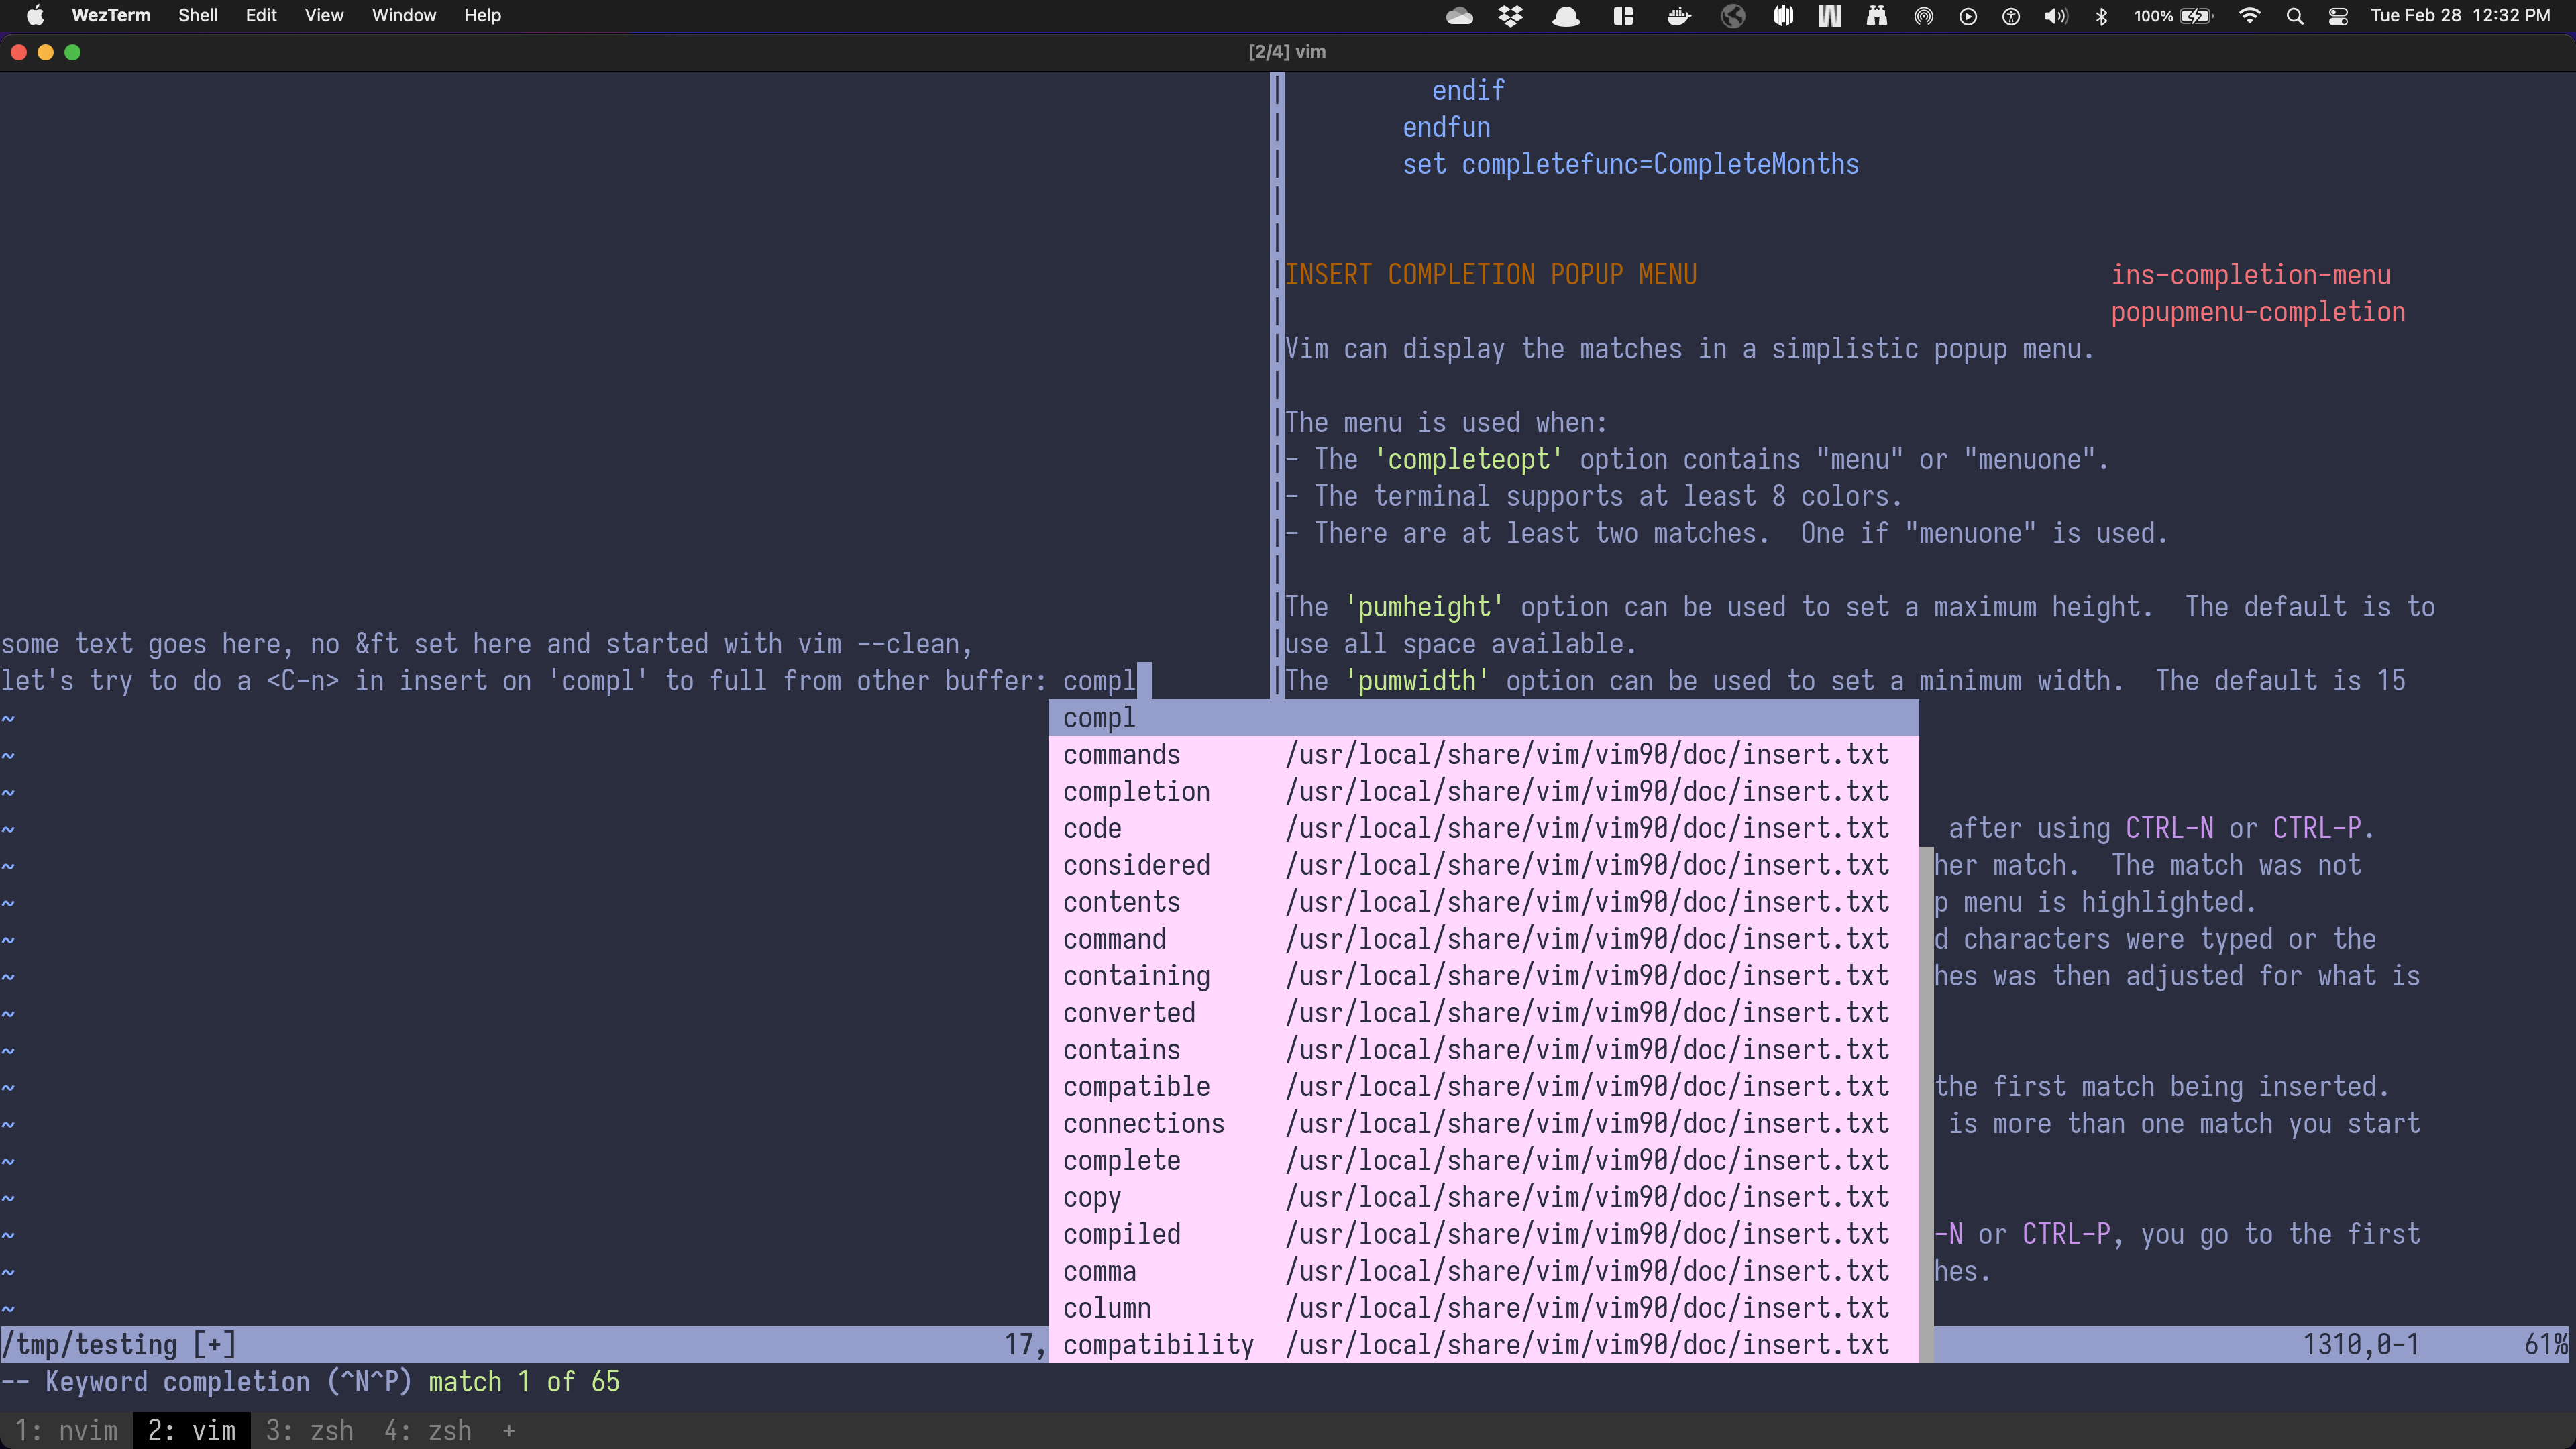This screenshot has height=1449, width=2576.
Task: Toggle Bluetooth from the menu bar
Action: 2102,16
